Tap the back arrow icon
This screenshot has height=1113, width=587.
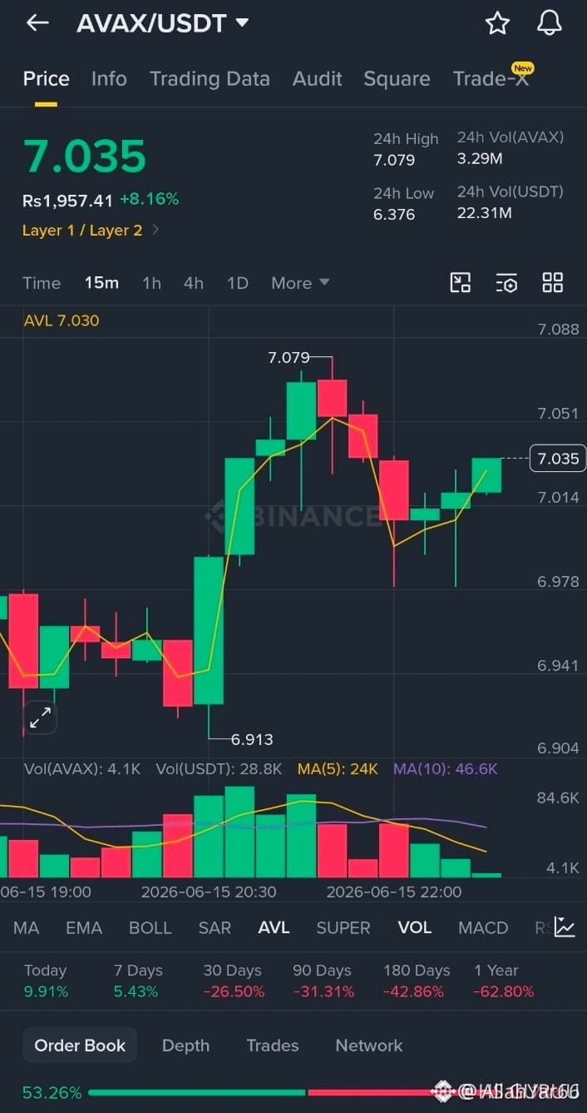(x=37, y=23)
